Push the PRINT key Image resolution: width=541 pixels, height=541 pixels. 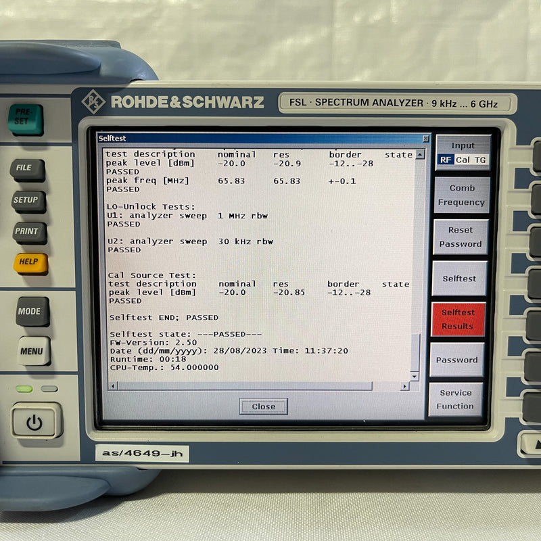(30, 233)
